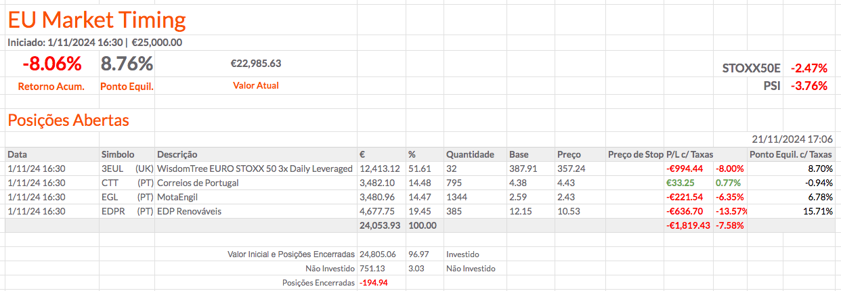The width and height of the screenshot is (841, 291).
Task: Select the 21/11/2024 17:06 timestamp cell
Action: 792,139
